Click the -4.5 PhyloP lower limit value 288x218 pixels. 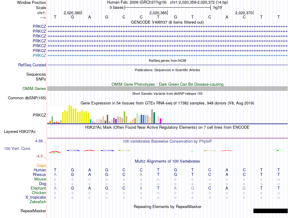pyautogui.click(x=39, y=156)
